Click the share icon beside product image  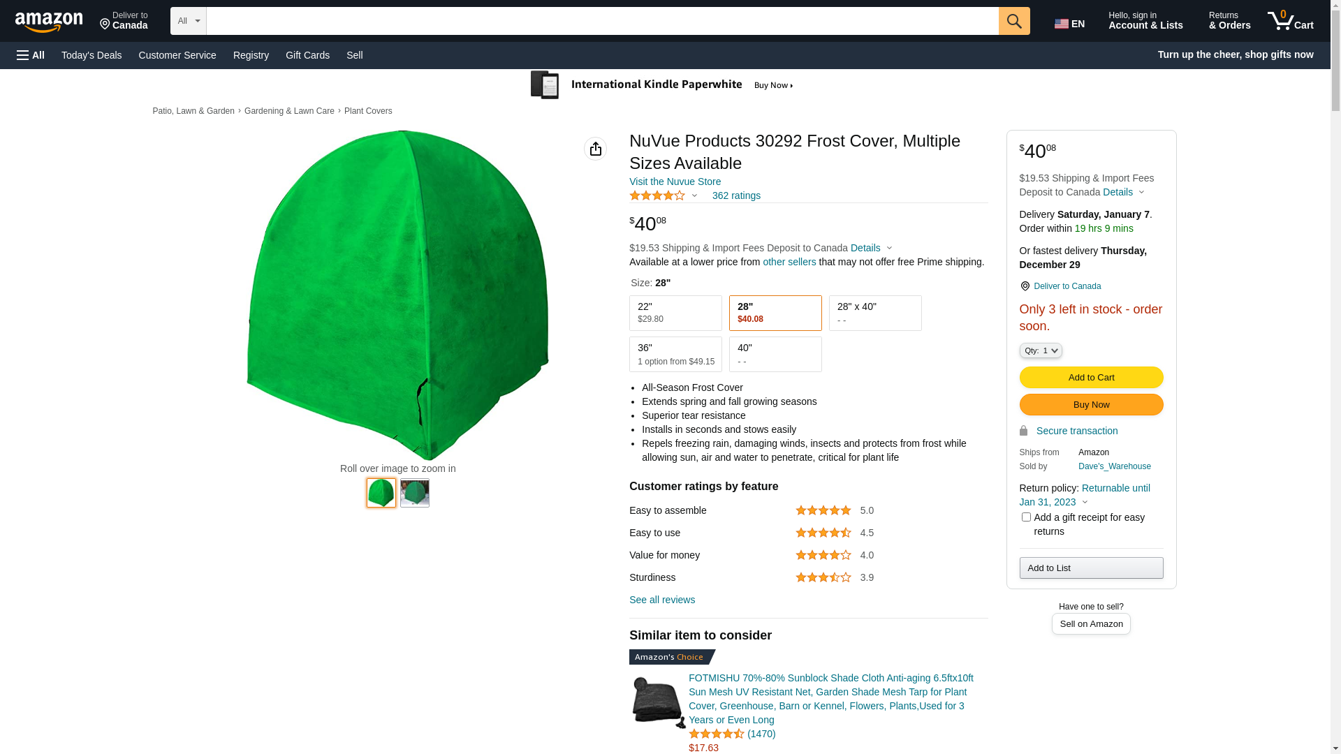click(x=596, y=149)
